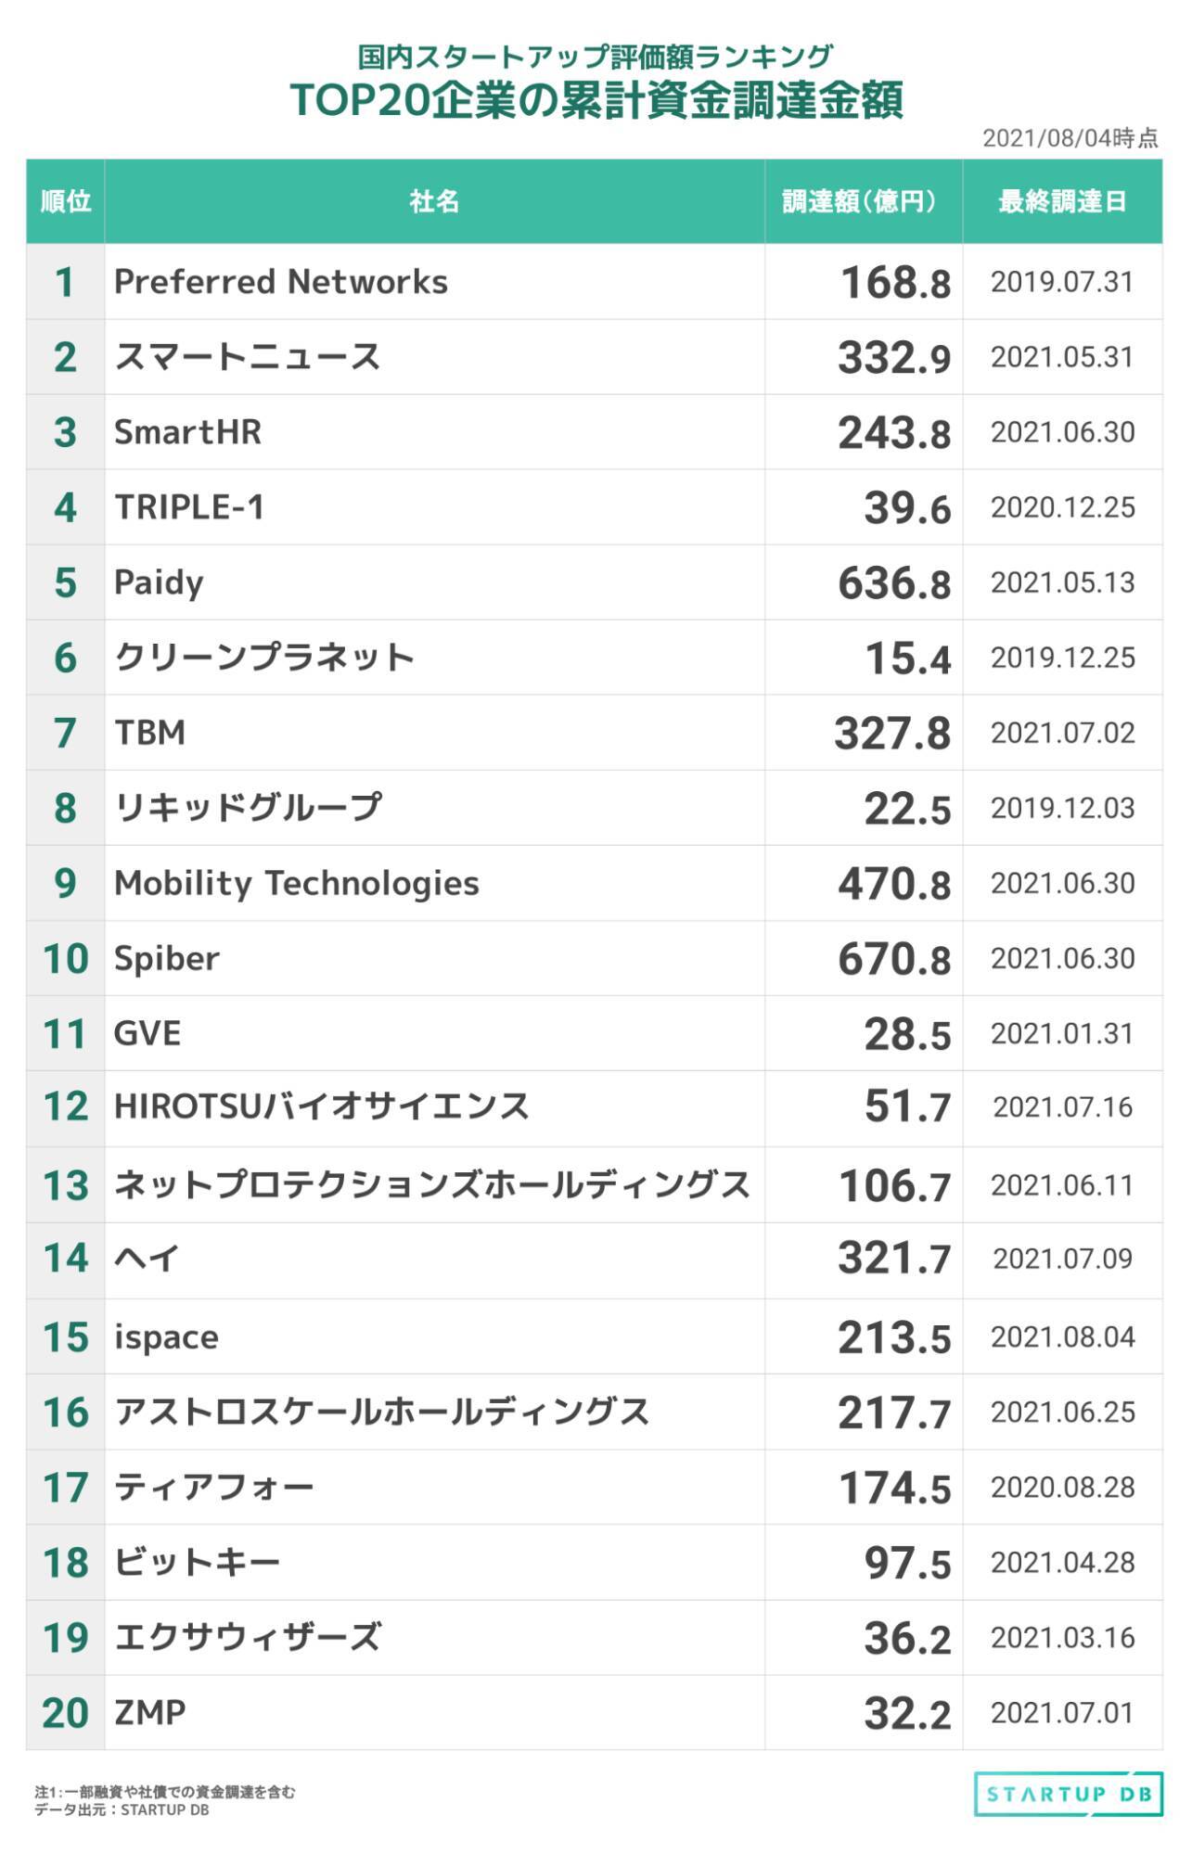Image resolution: width=1192 pixels, height=1854 pixels.
Task: Click the ZMP company name
Action: point(149,1713)
